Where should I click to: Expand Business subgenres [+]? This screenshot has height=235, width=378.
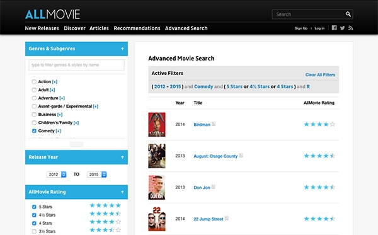(x=60, y=115)
